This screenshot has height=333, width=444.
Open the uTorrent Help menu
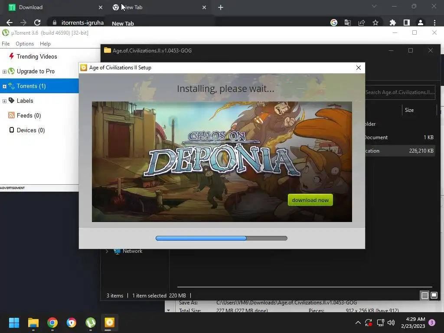point(45,44)
